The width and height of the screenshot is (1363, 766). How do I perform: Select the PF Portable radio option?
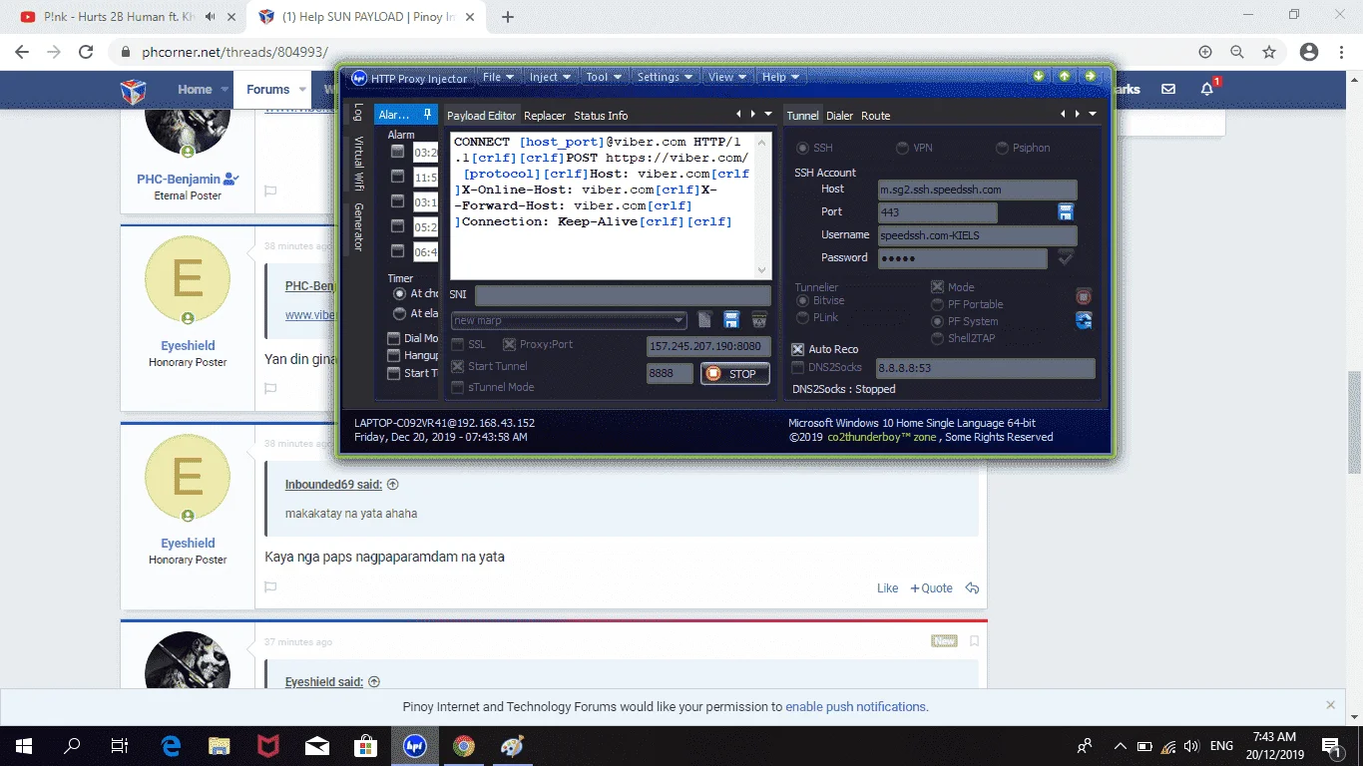pos(937,304)
